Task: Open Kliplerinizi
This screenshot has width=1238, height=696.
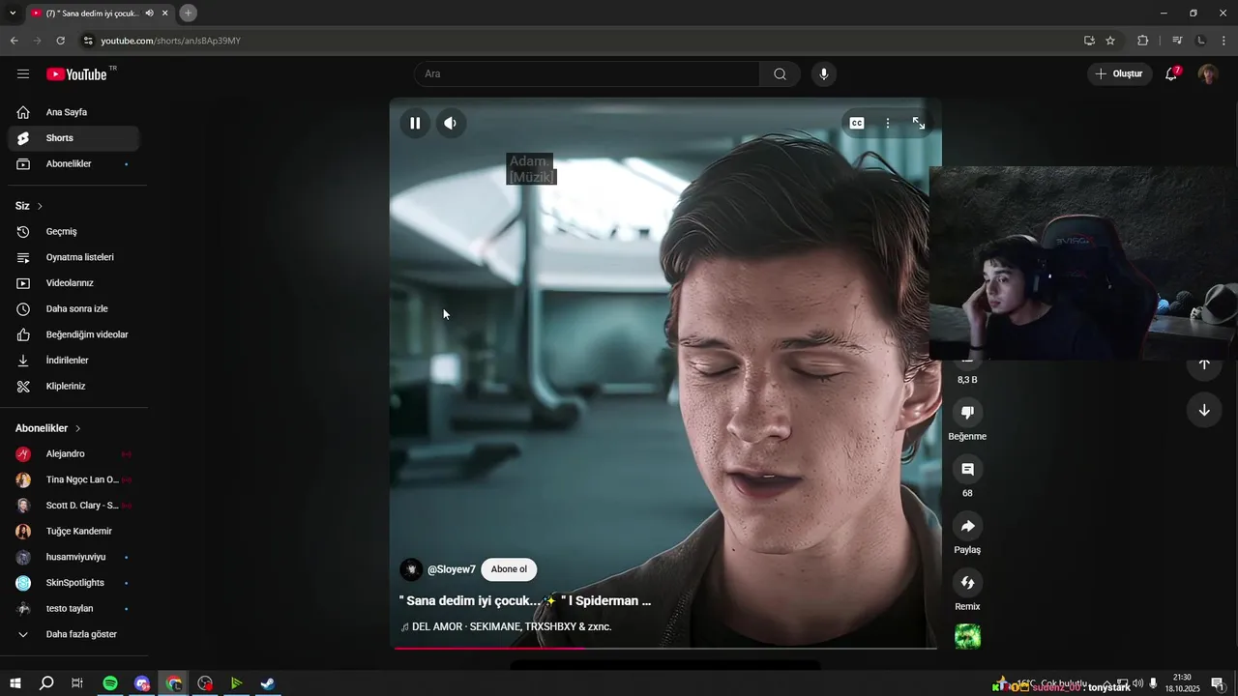Action: 74,386
